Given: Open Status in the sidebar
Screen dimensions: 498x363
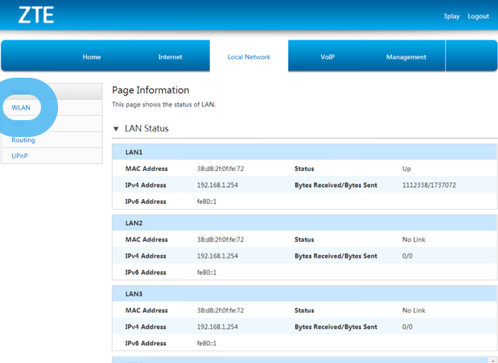Looking at the screenshot, I should [x=21, y=92].
